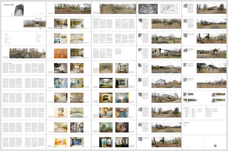This screenshot has width=228, height=151.
Task: Click the railway tracks forest panorama
Action: point(27,53)
